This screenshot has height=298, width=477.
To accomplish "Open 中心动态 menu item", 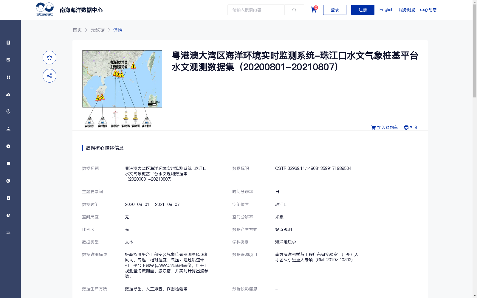I will click(428, 10).
